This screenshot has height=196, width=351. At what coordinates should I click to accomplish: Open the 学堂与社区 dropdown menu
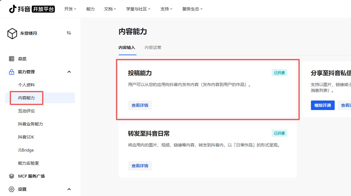tap(138, 9)
